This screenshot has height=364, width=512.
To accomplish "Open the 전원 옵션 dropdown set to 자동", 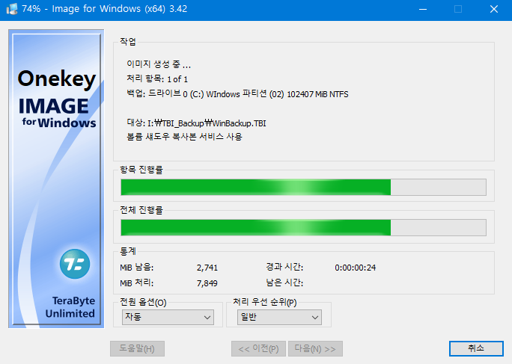I will (x=168, y=317).
